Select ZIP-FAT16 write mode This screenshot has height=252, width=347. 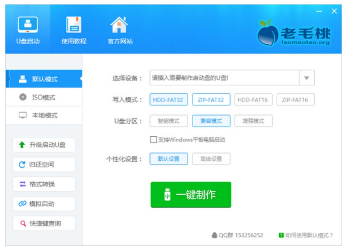pyautogui.click(x=295, y=100)
